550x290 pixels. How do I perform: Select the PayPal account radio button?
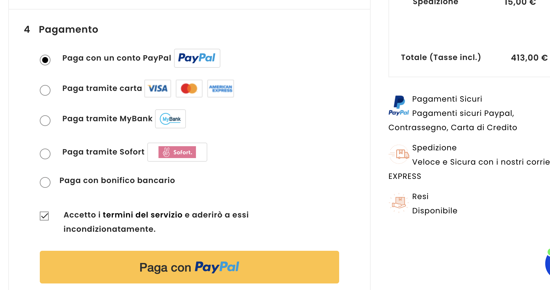[x=45, y=60]
